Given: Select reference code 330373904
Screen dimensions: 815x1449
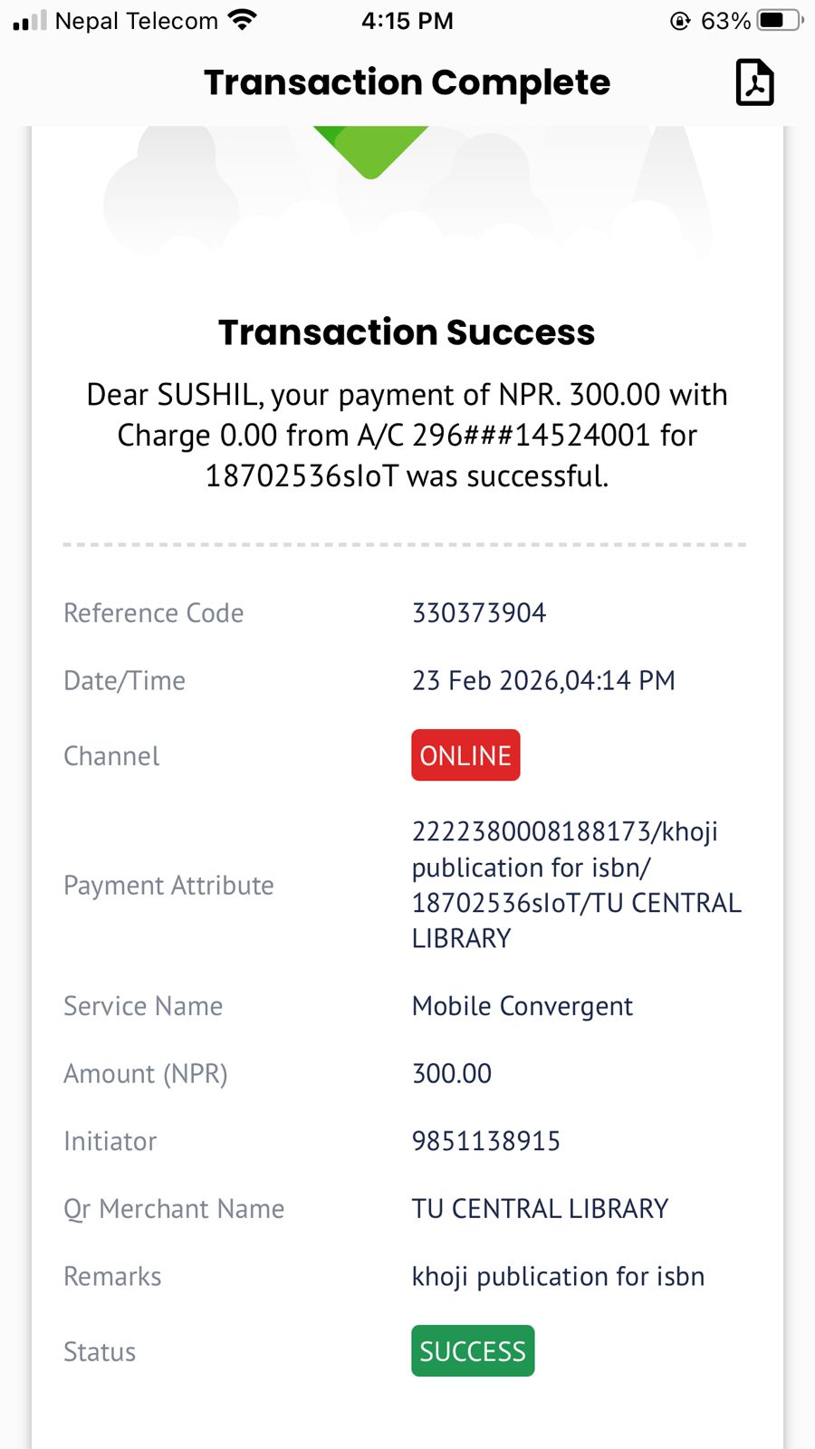Looking at the screenshot, I should point(479,613).
